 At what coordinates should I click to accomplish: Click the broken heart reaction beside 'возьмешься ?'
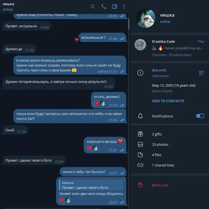tap(77, 40)
